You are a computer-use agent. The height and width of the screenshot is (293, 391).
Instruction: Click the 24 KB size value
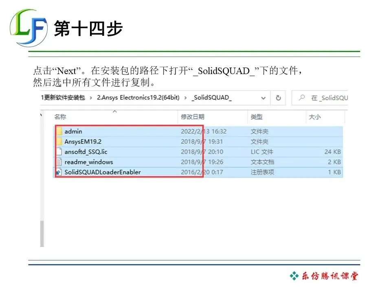[332, 152]
